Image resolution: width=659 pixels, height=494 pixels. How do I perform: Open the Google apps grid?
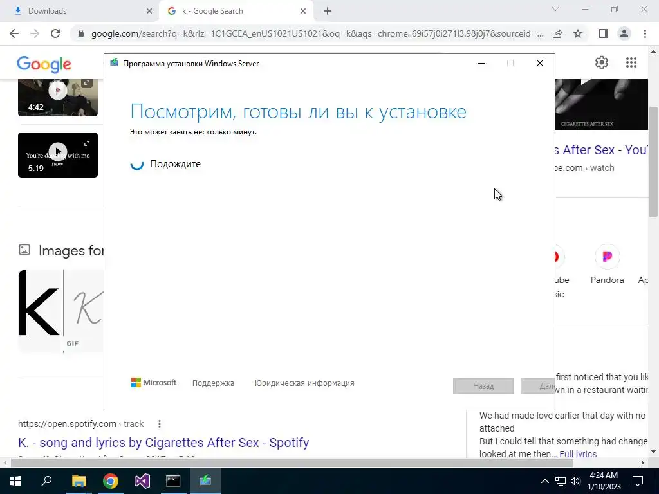pos(631,62)
